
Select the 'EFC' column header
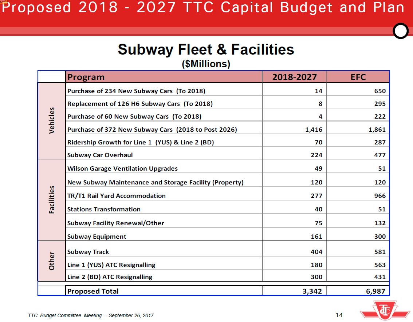pos(358,77)
